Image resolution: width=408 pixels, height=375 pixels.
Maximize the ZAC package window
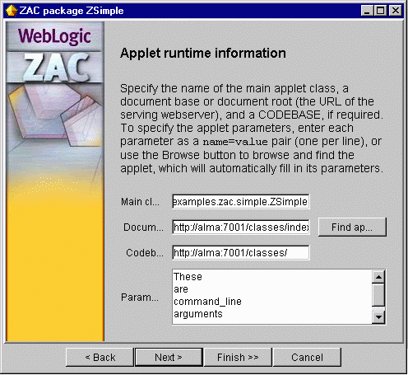tap(381, 11)
